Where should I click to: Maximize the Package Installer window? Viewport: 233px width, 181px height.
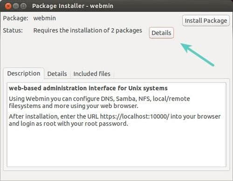[23, 6]
